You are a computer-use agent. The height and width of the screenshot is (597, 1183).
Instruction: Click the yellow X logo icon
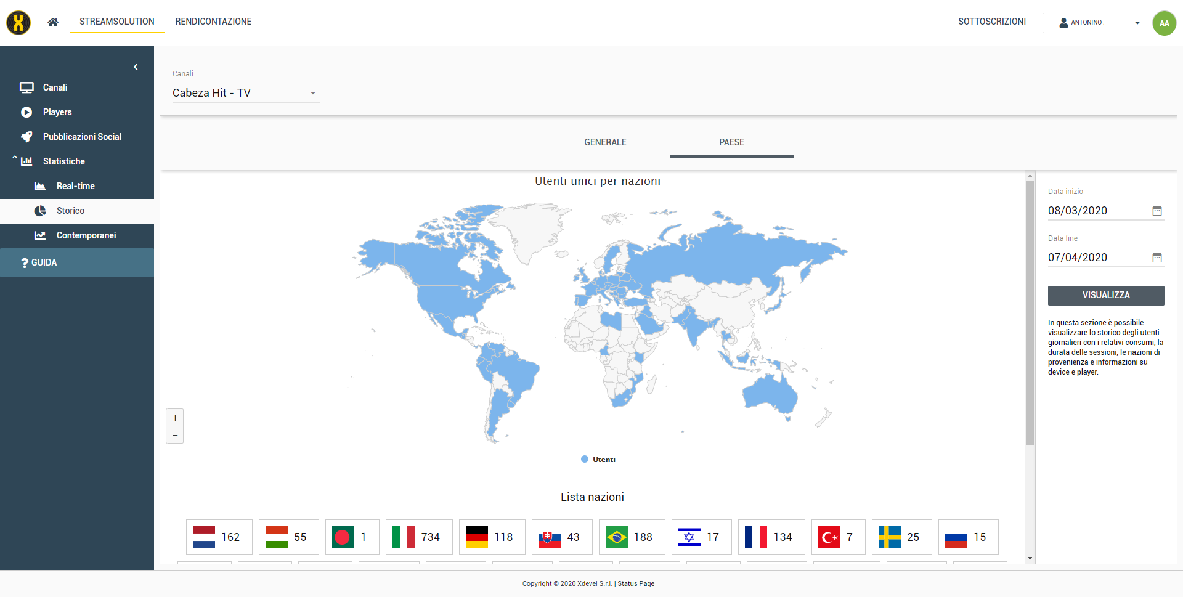(x=18, y=23)
